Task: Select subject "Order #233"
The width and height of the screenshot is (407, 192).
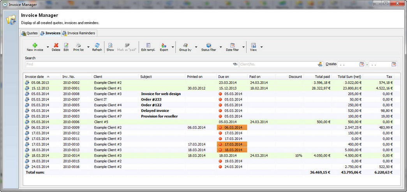Action: click(x=151, y=99)
